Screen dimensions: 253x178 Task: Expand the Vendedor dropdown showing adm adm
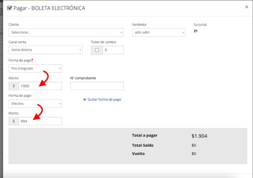pos(158,32)
